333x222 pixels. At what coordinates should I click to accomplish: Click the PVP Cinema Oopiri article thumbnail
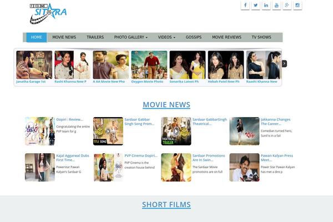click(108, 168)
